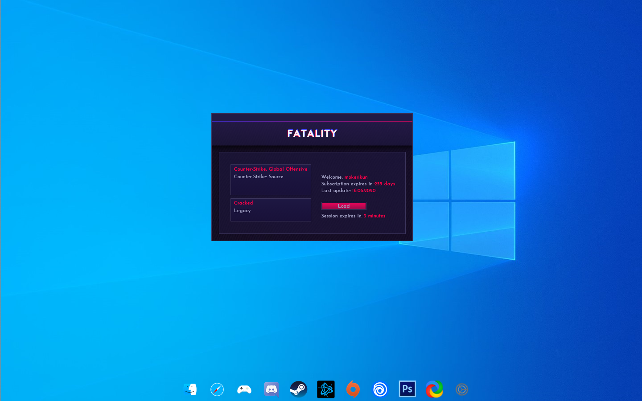Open the Battle.net launcher icon
The width and height of the screenshot is (642, 401).
pos(326,389)
